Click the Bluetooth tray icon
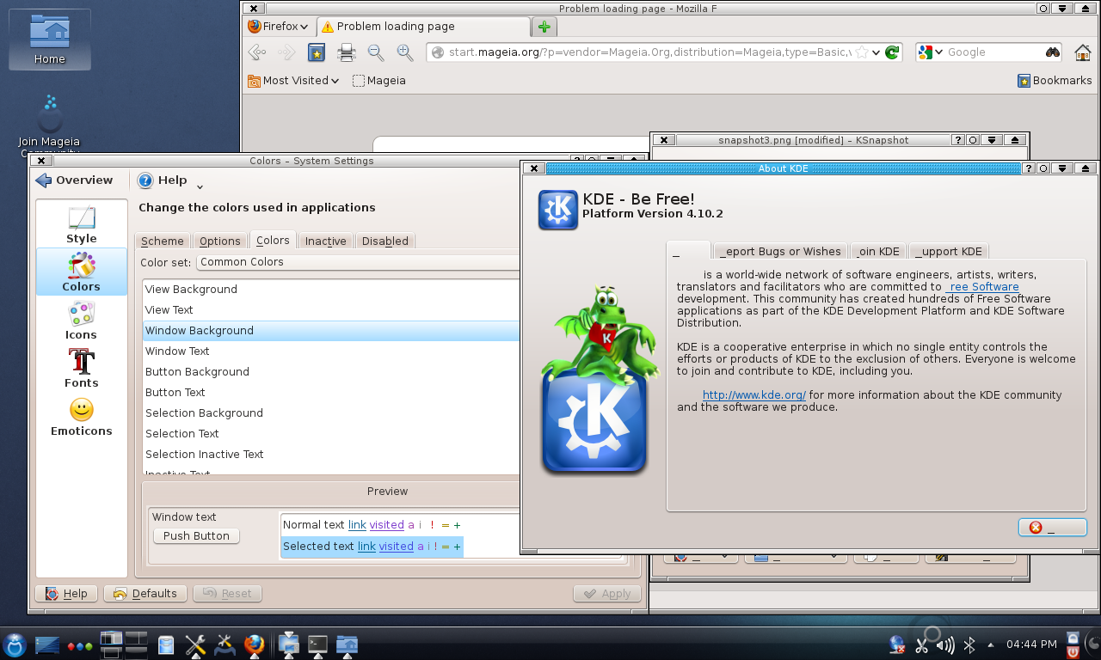Viewport: 1101px width, 660px height. pyautogui.click(x=969, y=645)
